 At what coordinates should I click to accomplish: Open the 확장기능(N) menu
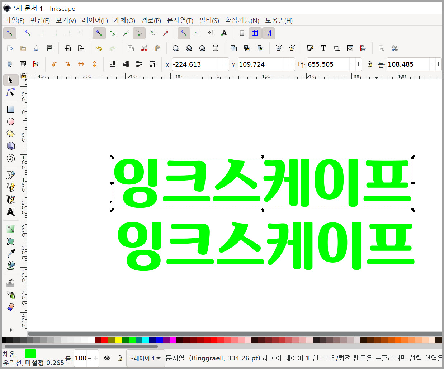tap(242, 20)
